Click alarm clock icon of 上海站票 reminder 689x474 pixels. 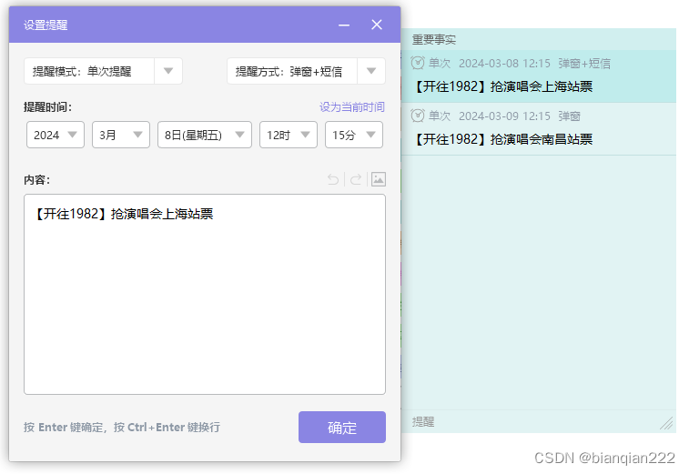(x=418, y=64)
